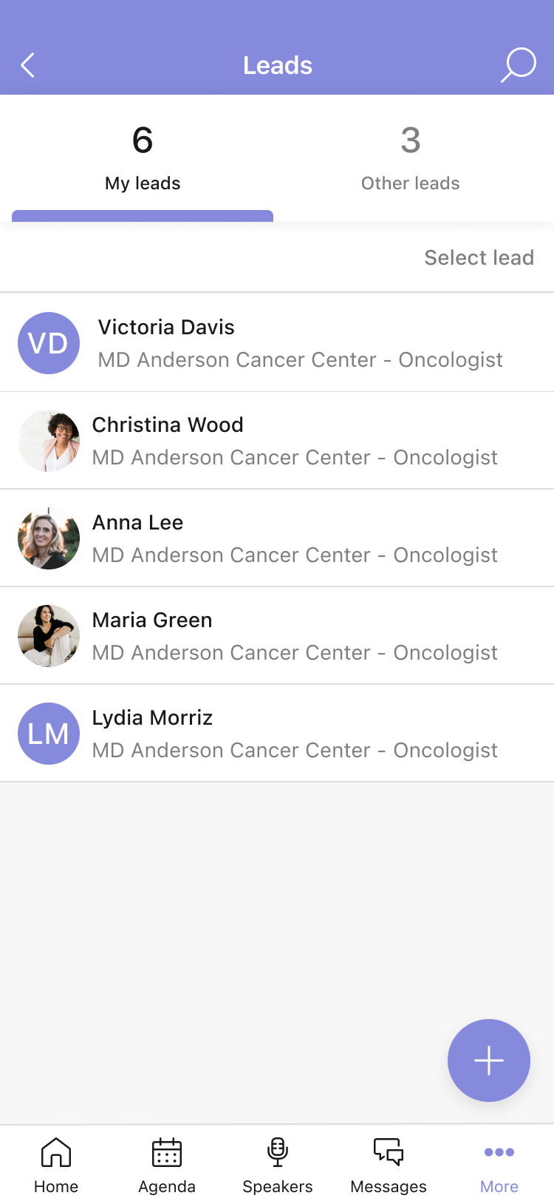Open Lydia Morriz lead entry

[x=277, y=734]
